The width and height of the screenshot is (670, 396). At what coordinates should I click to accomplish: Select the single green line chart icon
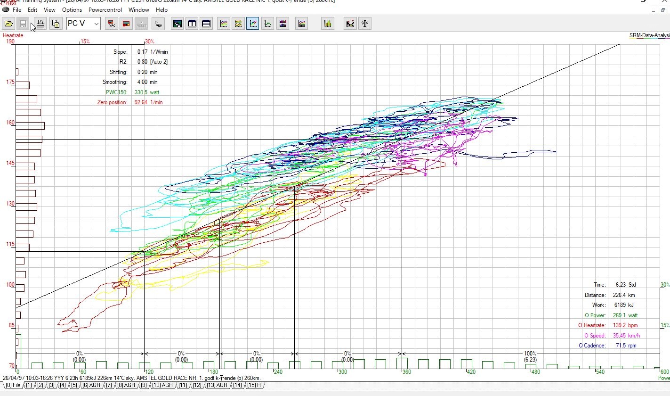click(x=267, y=24)
